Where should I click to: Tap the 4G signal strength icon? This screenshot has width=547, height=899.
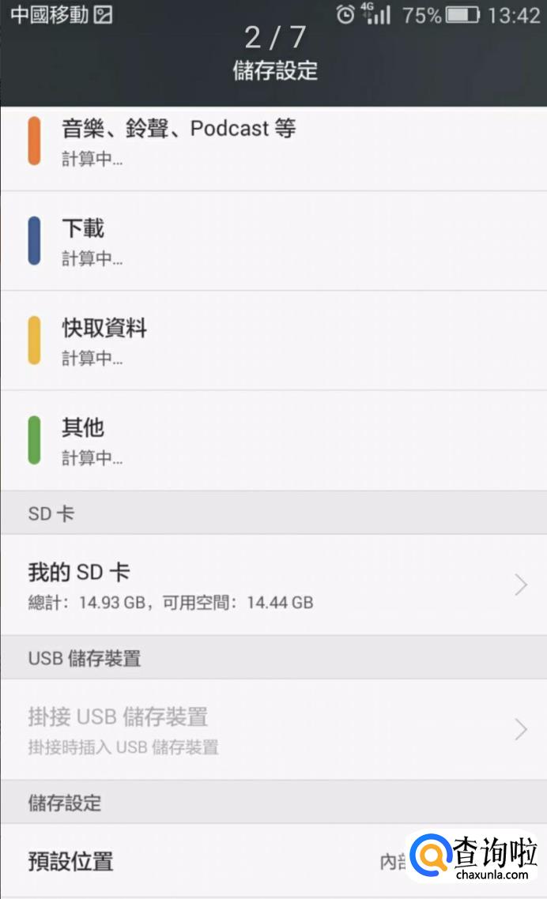coord(375,13)
